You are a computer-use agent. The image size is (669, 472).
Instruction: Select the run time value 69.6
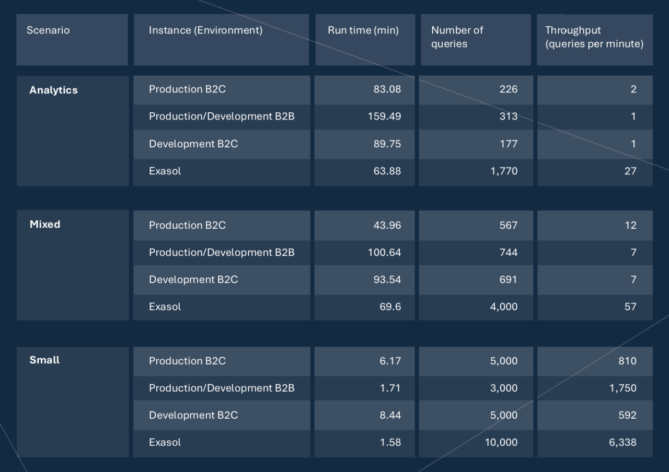click(390, 306)
